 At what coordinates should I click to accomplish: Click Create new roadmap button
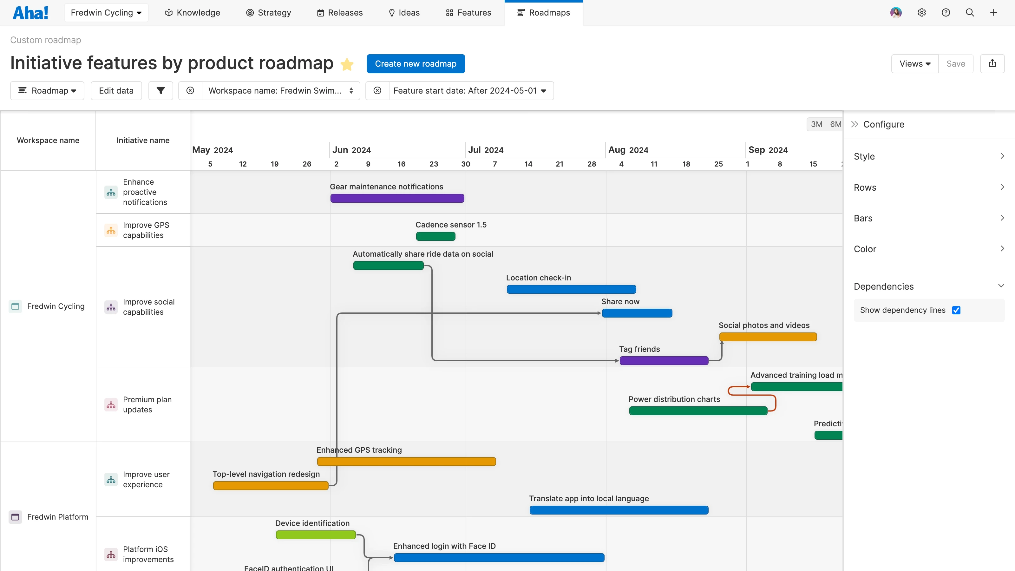415,64
